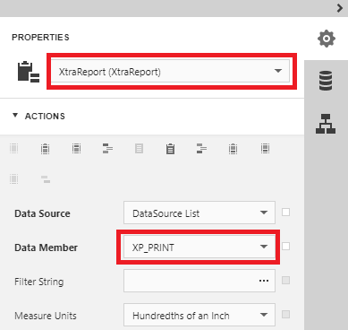The image size is (348, 330).
Task: Click the greyed-out Insert Detail Band icon
Action: tap(139, 148)
